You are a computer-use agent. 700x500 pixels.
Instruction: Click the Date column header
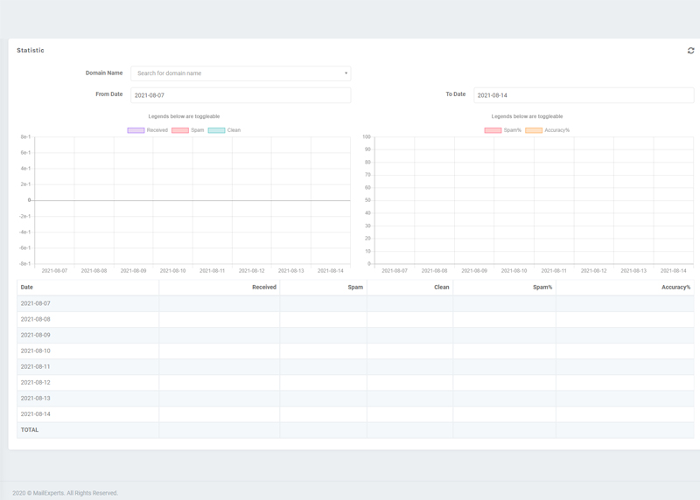(27, 287)
